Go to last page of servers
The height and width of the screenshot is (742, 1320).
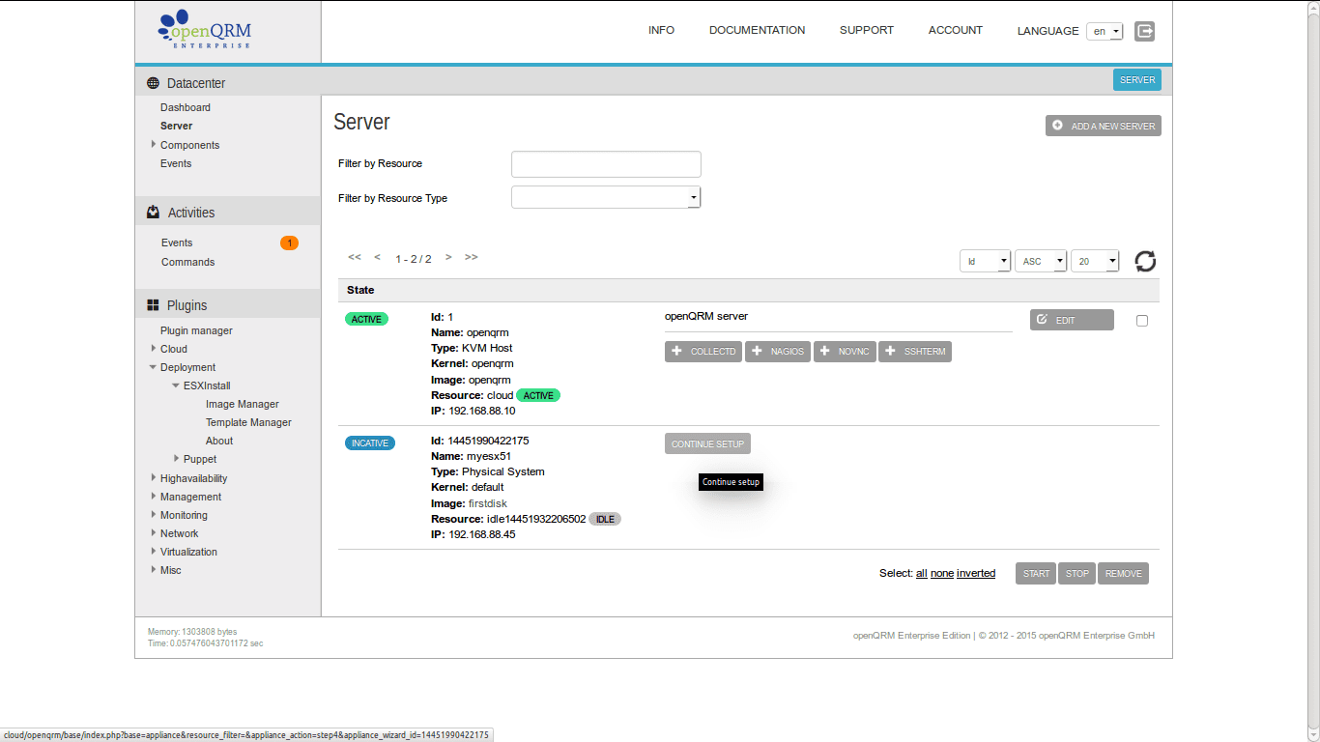coord(472,257)
